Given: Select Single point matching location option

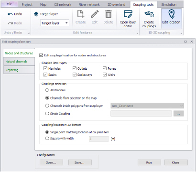Looking at the screenshot, I should (47, 132).
